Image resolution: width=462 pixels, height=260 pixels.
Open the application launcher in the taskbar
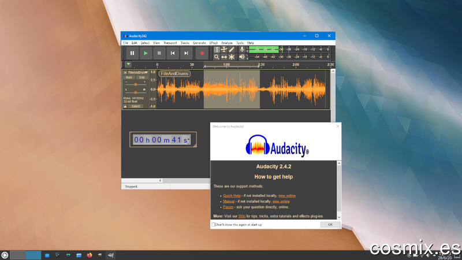point(5,255)
